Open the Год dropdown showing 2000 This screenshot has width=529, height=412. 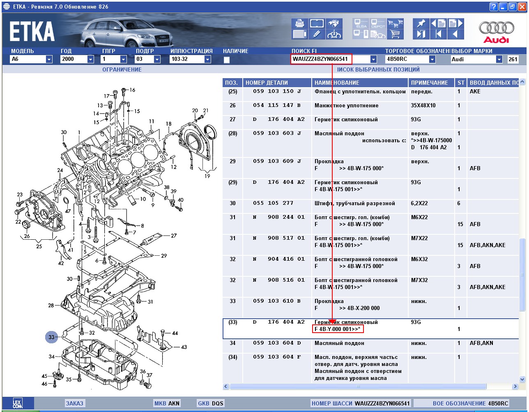pyautogui.click(x=77, y=59)
